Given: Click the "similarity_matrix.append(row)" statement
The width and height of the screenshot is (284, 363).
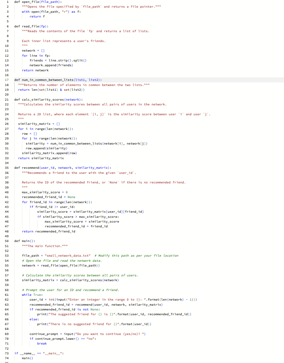Looking at the screenshot, I should tap(50, 153).
